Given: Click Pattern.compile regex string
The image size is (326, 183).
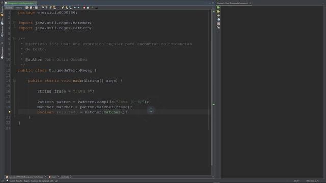Looking at the screenshot, I should click(x=131, y=102).
